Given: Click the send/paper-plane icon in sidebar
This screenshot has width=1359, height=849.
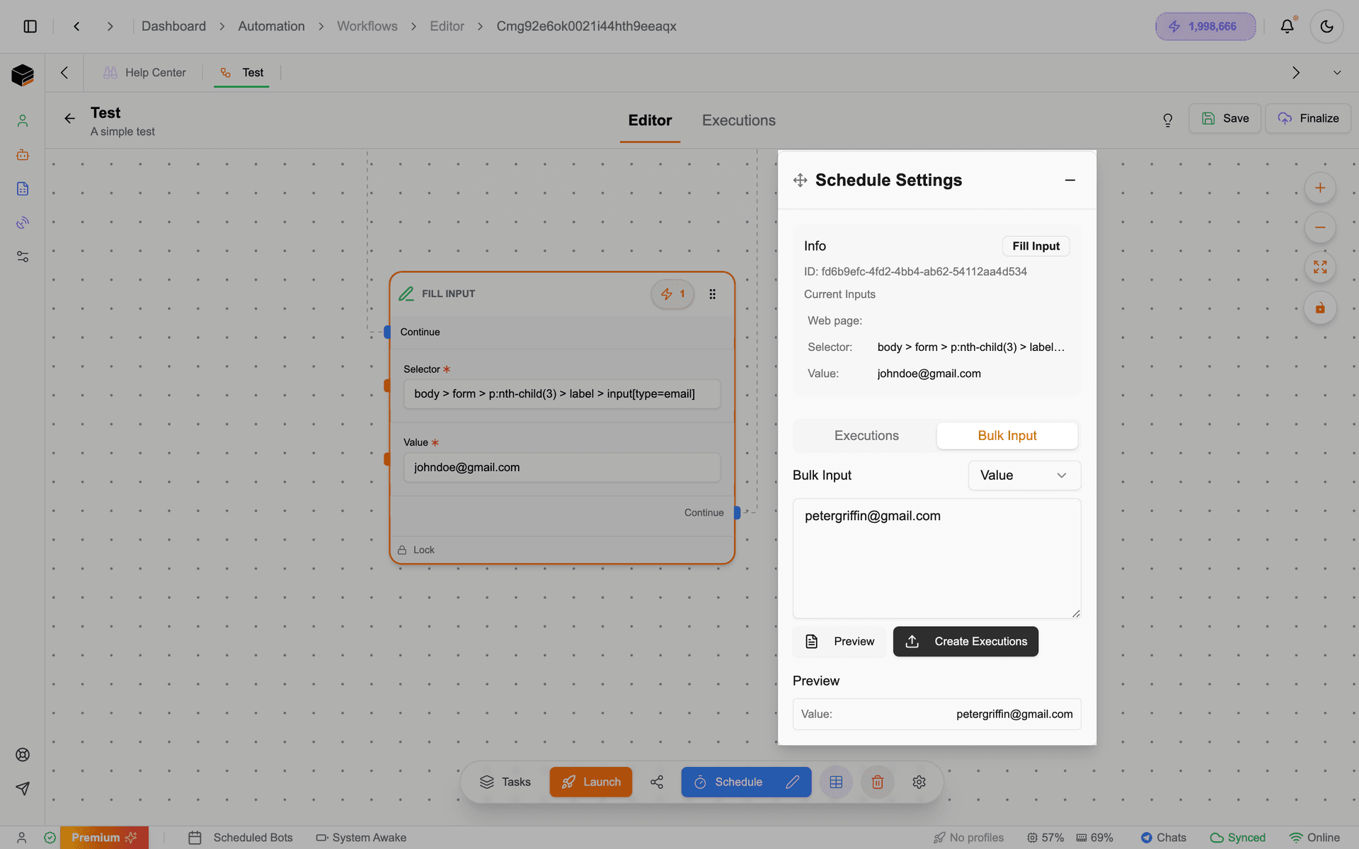Looking at the screenshot, I should click(22, 788).
